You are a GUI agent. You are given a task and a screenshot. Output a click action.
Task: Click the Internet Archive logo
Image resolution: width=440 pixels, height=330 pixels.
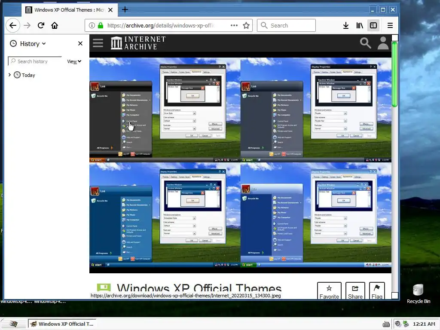pos(138,43)
